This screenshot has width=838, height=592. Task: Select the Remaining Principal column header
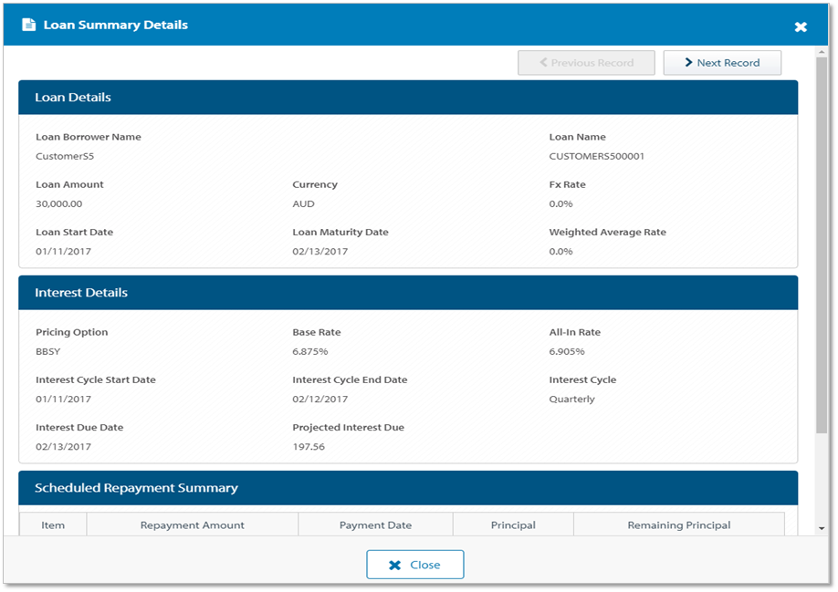(x=678, y=524)
